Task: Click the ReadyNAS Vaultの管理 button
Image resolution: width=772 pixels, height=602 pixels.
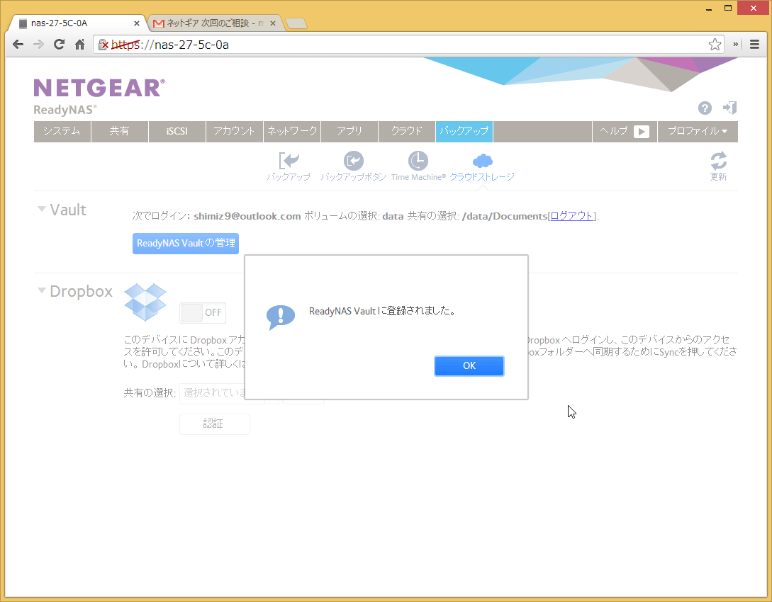Action: pos(186,243)
